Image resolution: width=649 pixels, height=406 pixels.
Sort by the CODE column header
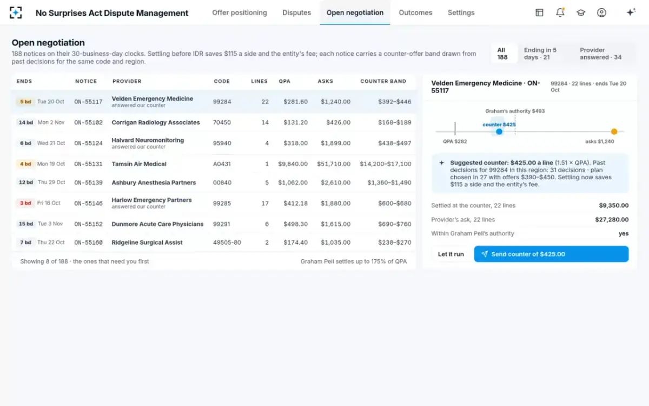pos(222,81)
